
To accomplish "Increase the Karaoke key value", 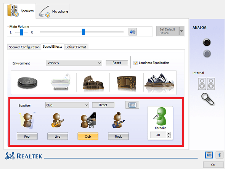I will coord(169,134).
